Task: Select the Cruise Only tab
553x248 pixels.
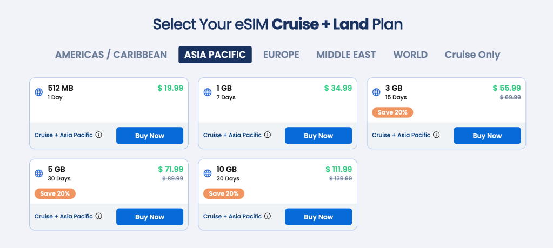Action: [472, 55]
